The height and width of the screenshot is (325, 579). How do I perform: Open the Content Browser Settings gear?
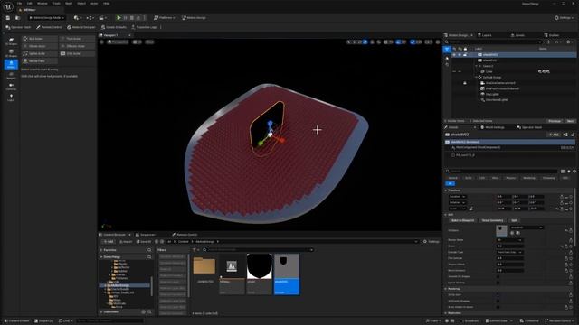tap(432, 241)
